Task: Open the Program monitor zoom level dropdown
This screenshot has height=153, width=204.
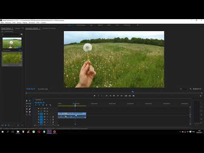Action: [43, 89]
